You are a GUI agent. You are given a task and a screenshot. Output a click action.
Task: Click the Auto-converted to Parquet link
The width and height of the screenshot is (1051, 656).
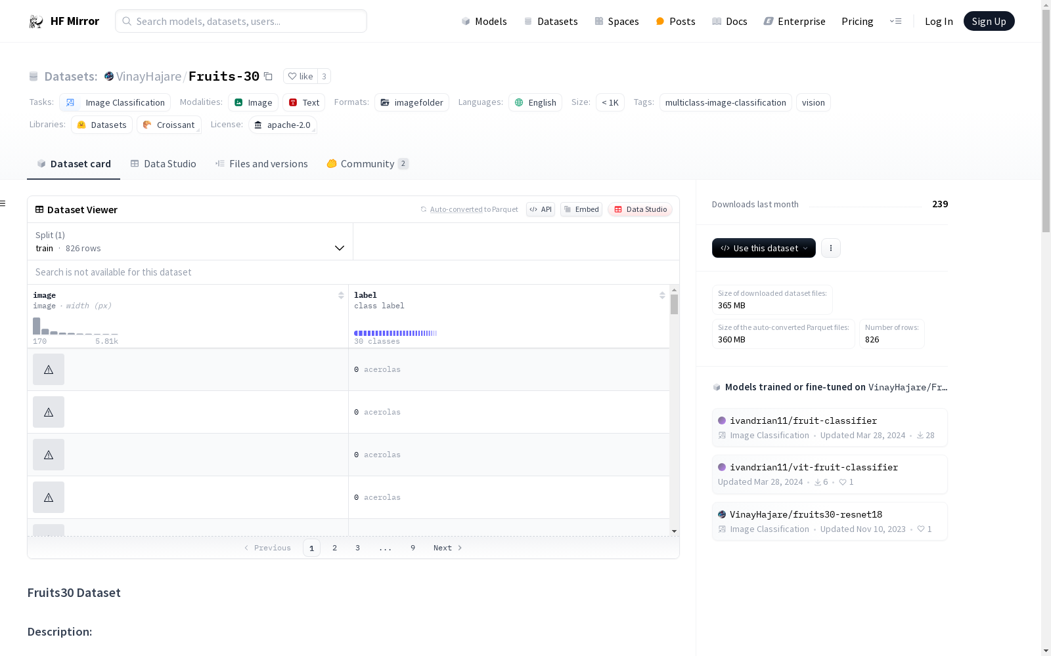click(x=469, y=209)
